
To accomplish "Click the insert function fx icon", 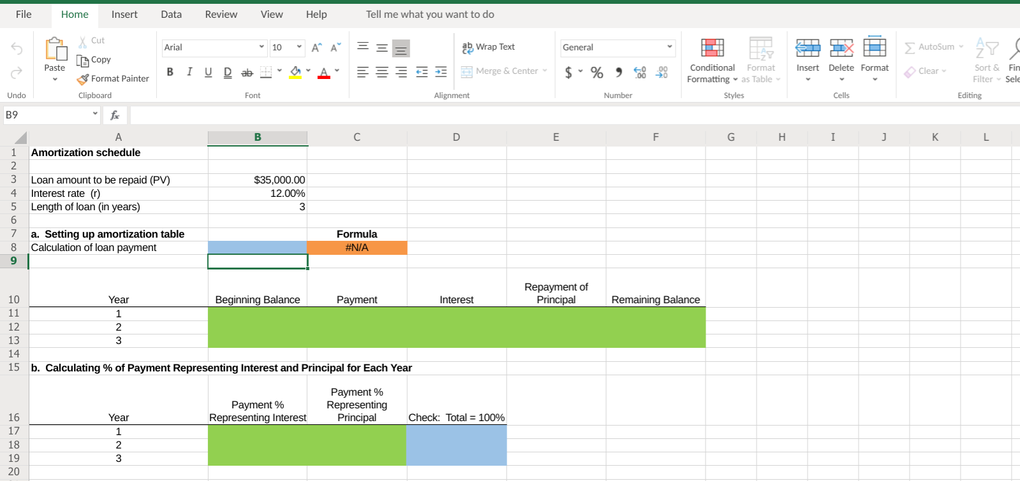I will point(115,115).
